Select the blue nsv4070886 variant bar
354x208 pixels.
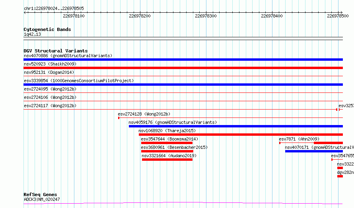tap(183, 60)
